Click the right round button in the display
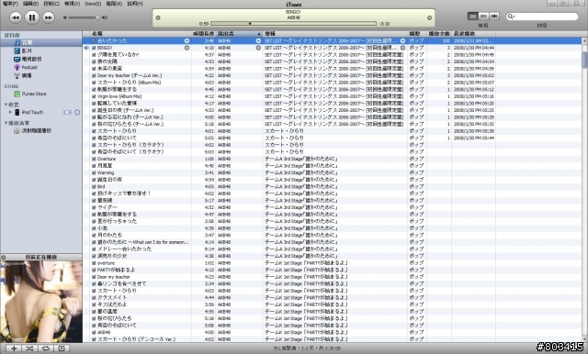The image size is (588, 354). [x=429, y=17]
